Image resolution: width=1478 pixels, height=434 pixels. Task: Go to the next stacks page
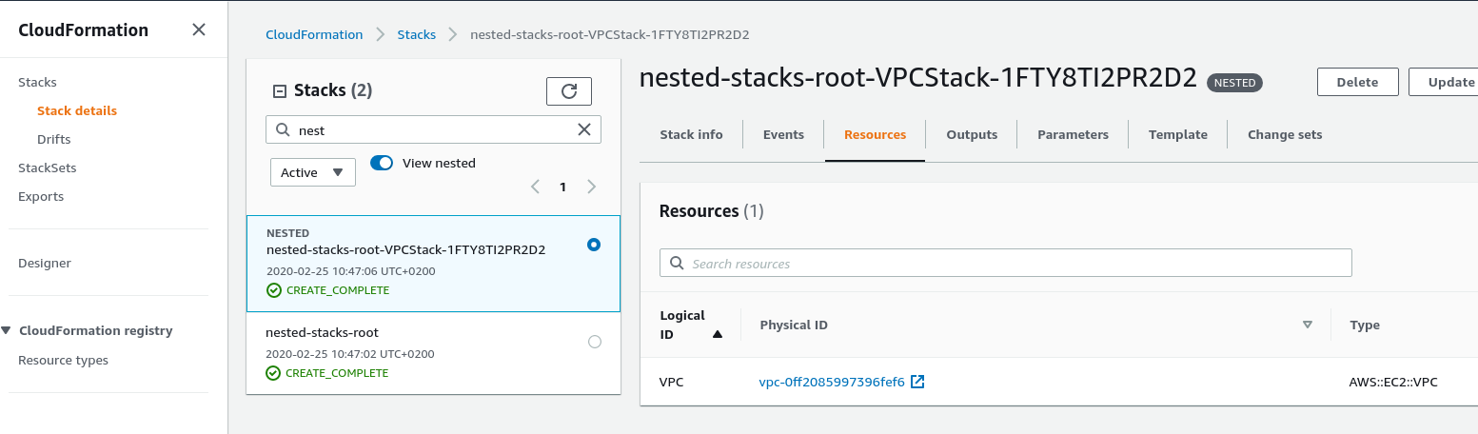(592, 187)
